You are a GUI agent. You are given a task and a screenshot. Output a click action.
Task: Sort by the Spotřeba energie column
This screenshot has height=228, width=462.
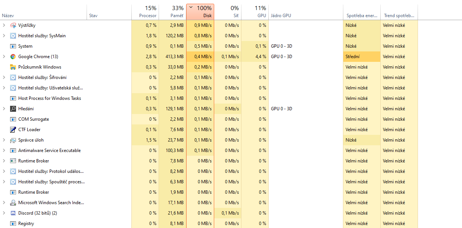[362, 16]
